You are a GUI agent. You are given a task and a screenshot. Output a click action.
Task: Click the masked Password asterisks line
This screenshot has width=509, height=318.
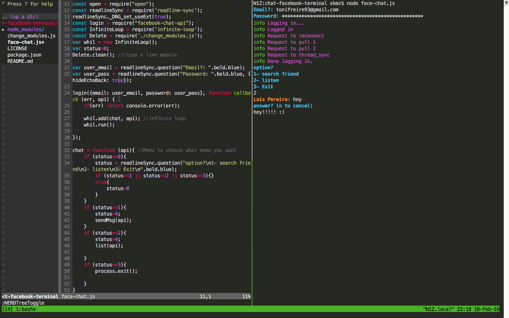(338, 16)
